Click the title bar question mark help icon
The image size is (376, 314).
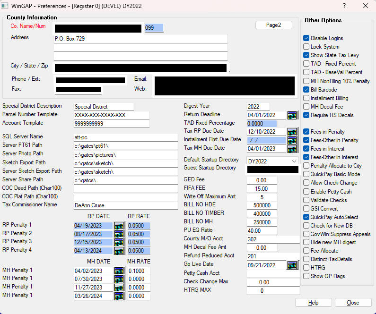(344, 6)
